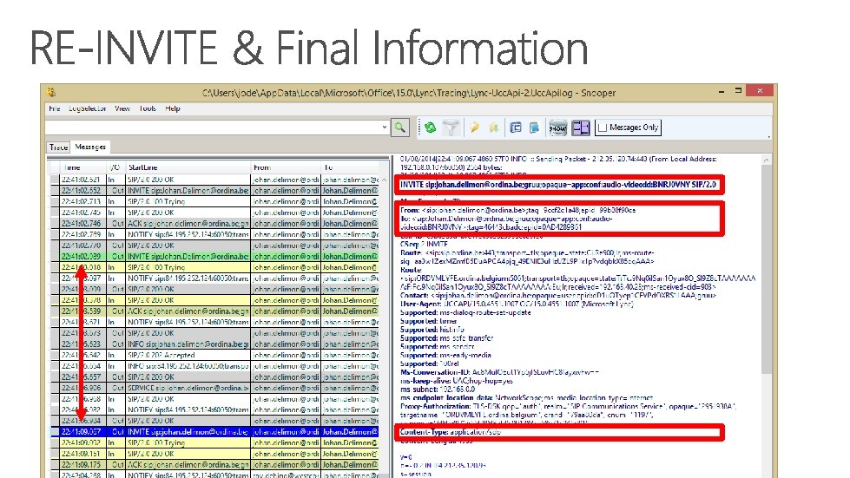
Task: Switch to the Messages tab
Action: pos(90,147)
